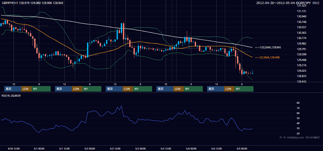The width and height of the screenshot is (323, 151).
Task: Select the LDN session block for 5/4
Action: (229, 89)
